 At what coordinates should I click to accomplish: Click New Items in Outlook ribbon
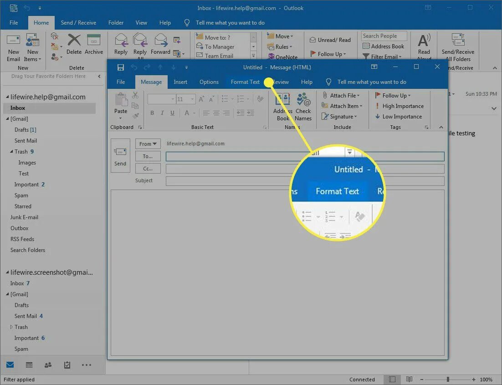pos(33,48)
